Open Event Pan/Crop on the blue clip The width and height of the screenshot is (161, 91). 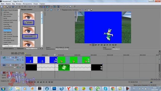click(x=56, y=59)
